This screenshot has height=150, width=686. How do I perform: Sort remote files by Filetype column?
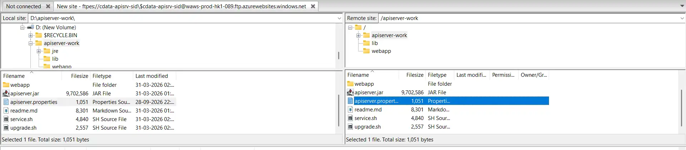[440, 75]
